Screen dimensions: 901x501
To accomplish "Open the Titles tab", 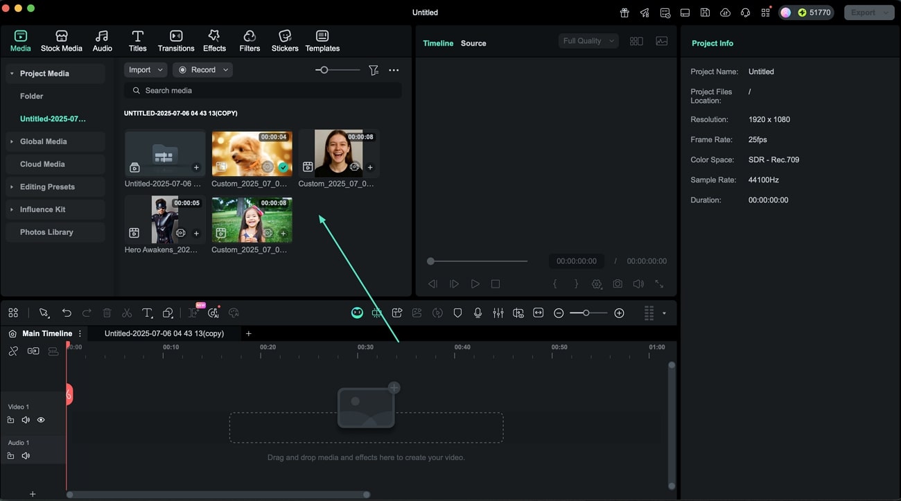I will pyautogui.click(x=137, y=41).
